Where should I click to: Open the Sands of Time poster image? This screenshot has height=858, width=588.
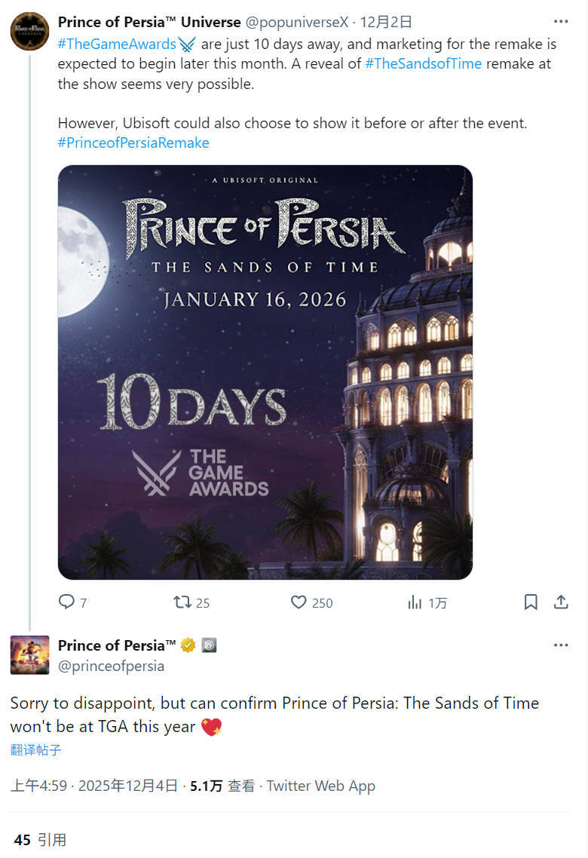265,372
